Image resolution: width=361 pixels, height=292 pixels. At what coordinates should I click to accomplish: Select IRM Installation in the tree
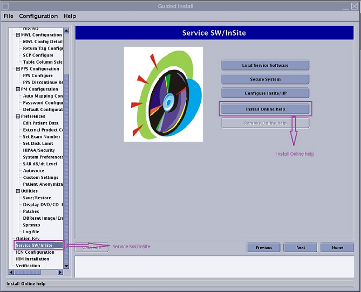32,259
